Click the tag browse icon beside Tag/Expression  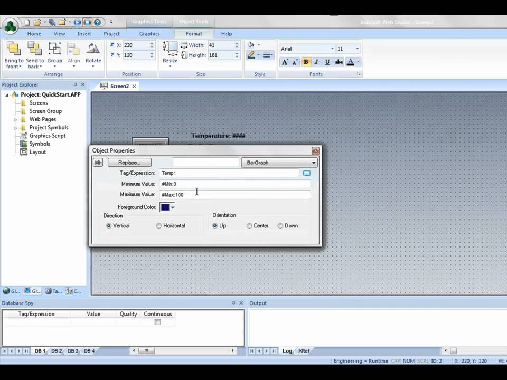tap(306, 173)
